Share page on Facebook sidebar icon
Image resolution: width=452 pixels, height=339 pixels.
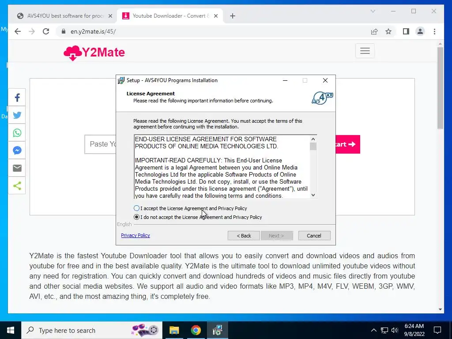pyautogui.click(x=17, y=98)
